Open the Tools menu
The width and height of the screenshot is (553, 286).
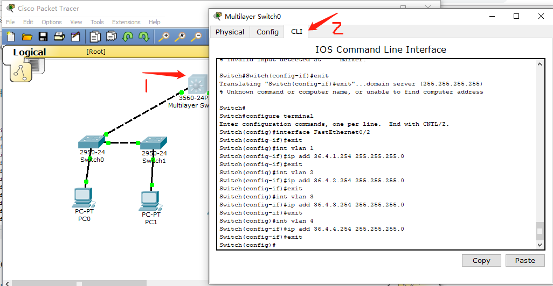coord(97,22)
